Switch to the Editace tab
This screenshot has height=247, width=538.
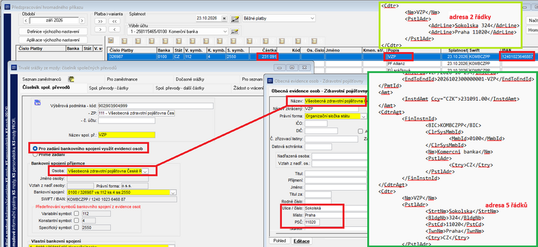(301, 241)
